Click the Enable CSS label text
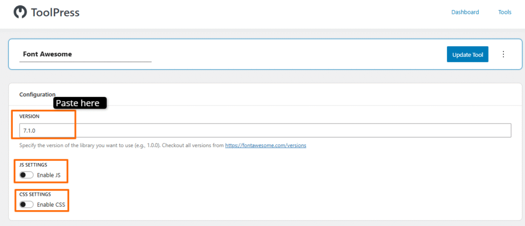The width and height of the screenshot is (525, 226). [x=50, y=204]
